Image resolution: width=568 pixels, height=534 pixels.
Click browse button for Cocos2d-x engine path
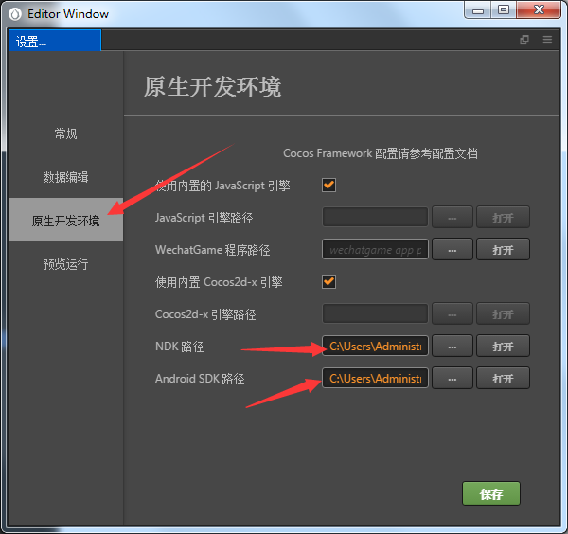click(x=453, y=313)
